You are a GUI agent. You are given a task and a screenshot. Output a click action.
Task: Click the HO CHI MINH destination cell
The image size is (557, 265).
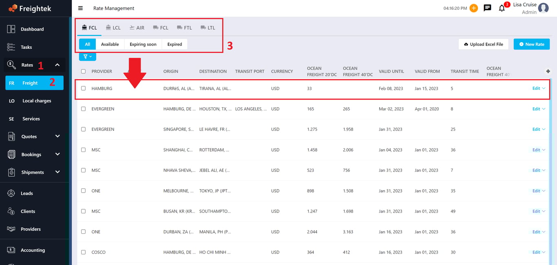tap(215, 252)
